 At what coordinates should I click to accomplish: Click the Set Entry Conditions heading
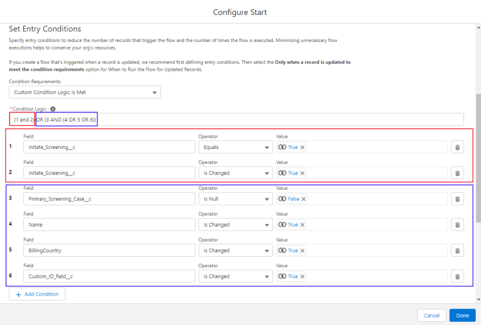[45, 29]
